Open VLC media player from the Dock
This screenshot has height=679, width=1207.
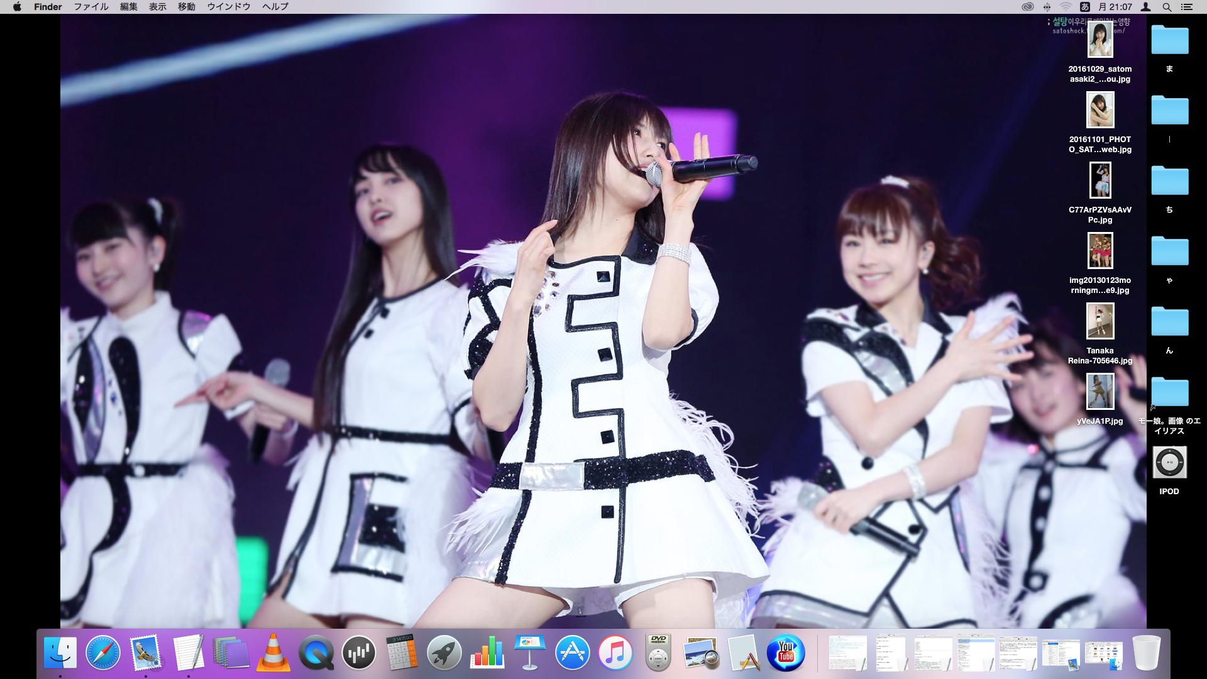pos(272,653)
